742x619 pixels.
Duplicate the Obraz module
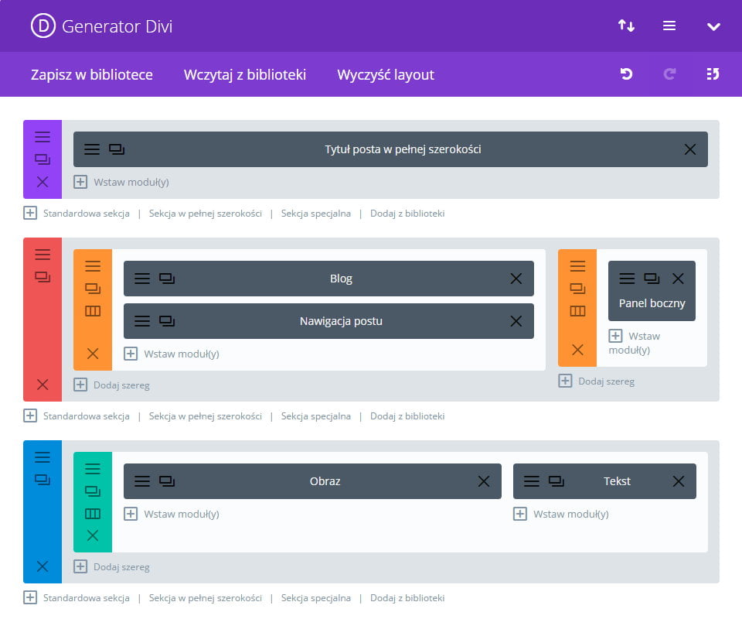[x=167, y=481]
